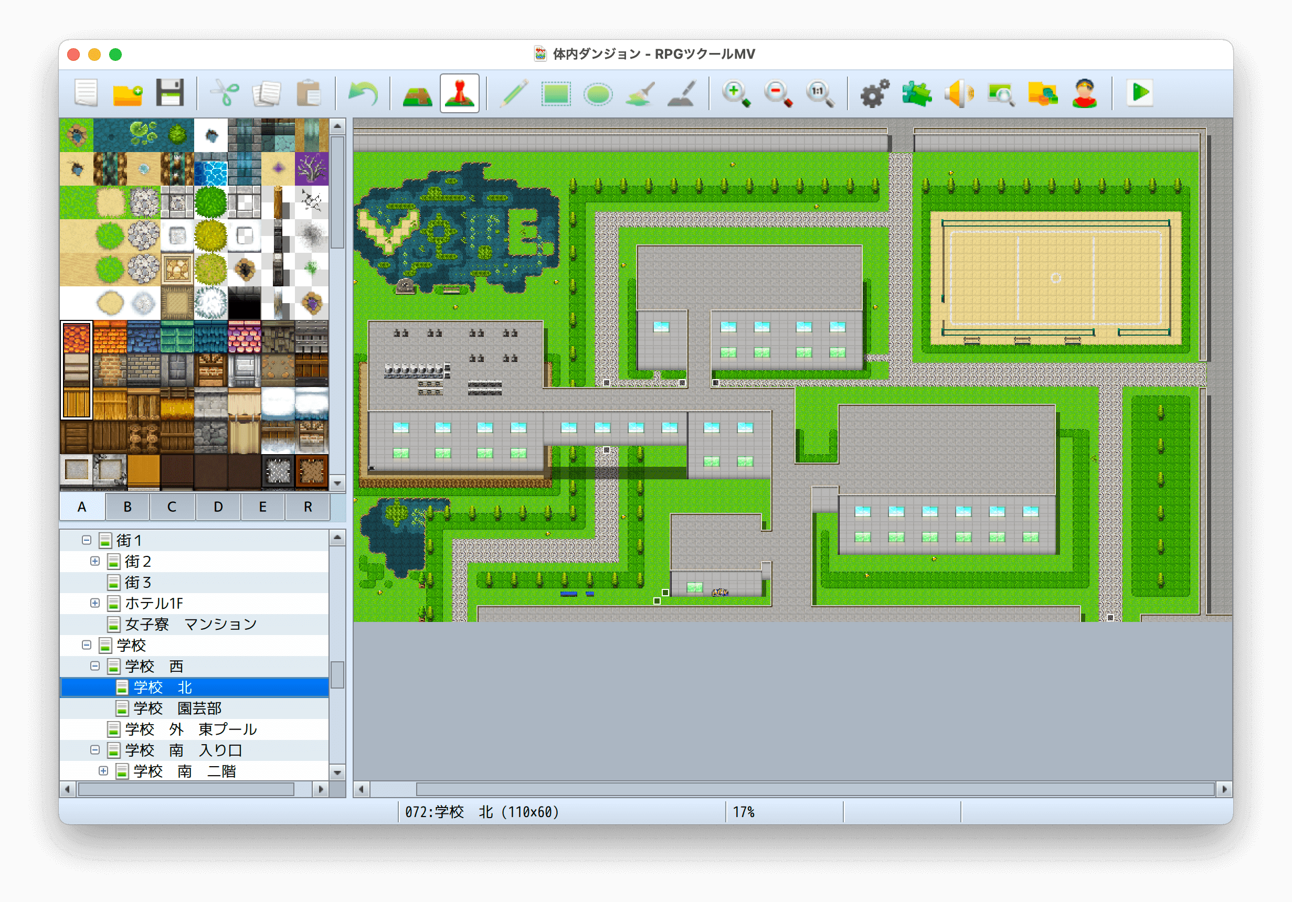This screenshot has width=1292, height=902.
Task: Switch to Event editing mode
Action: click(459, 93)
